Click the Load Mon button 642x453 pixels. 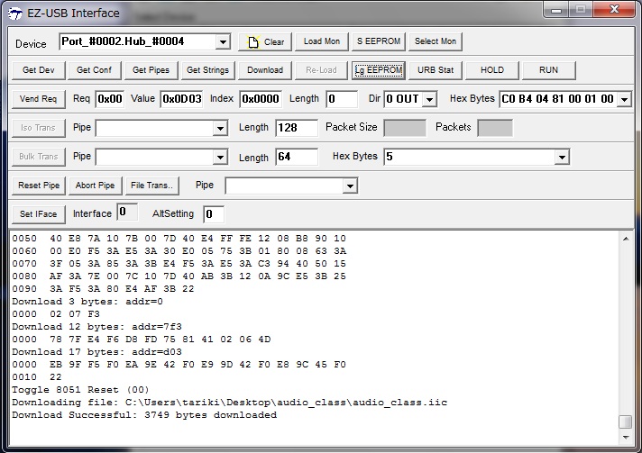(x=322, y=41)
